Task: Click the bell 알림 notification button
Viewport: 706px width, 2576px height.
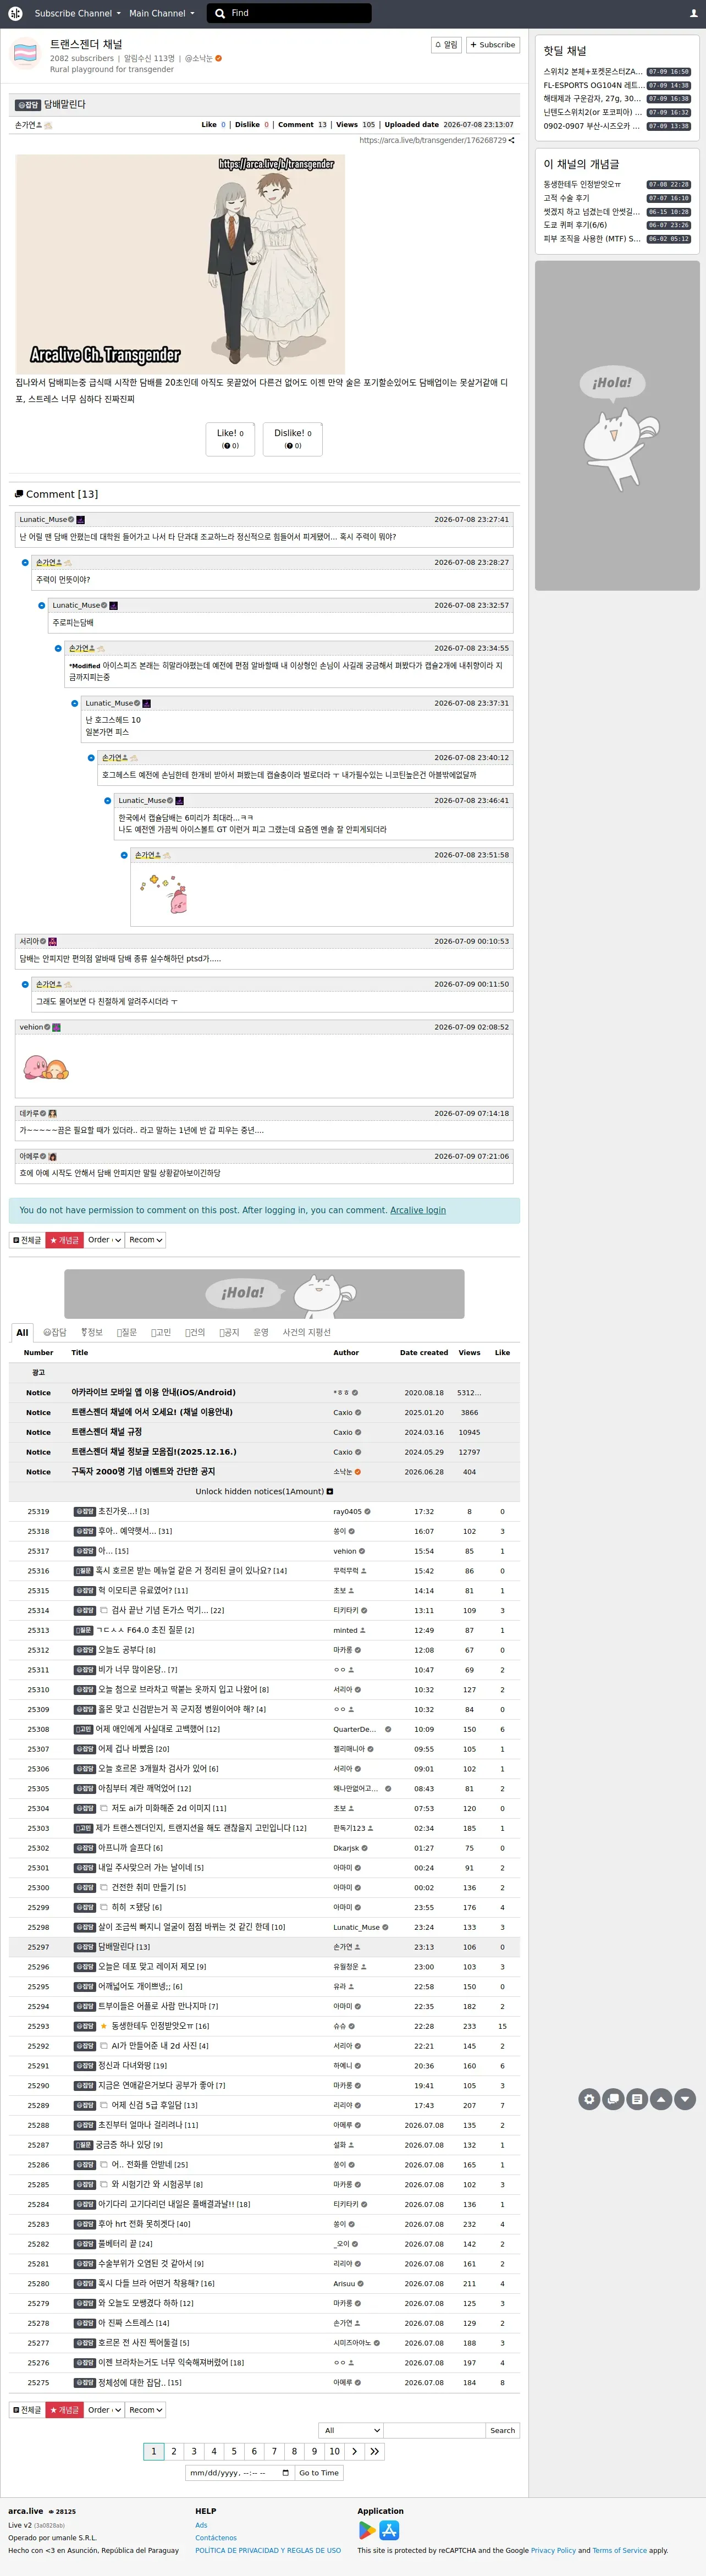Action: click(446, 45)
